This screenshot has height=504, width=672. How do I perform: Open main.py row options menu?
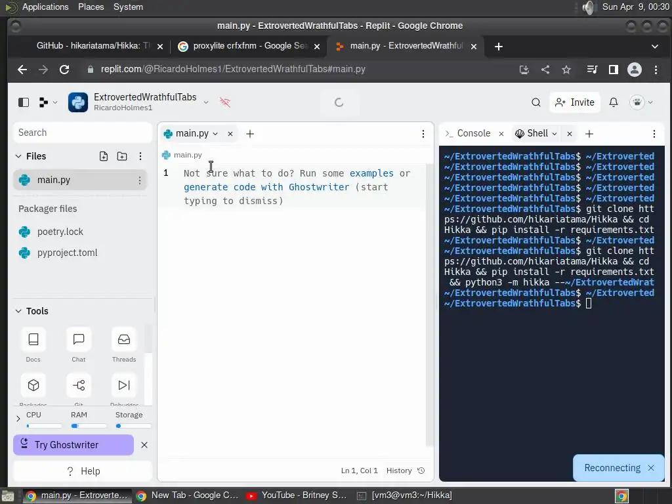(x=139, y=180)
